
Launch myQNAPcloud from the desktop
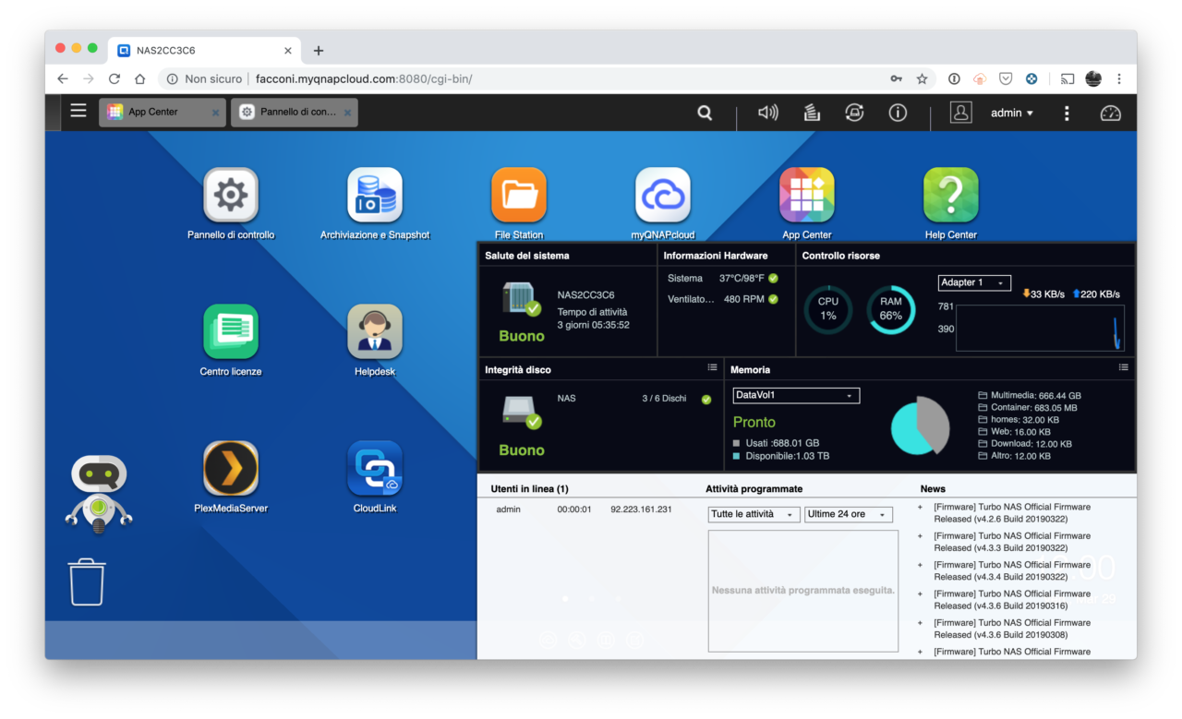662,195
